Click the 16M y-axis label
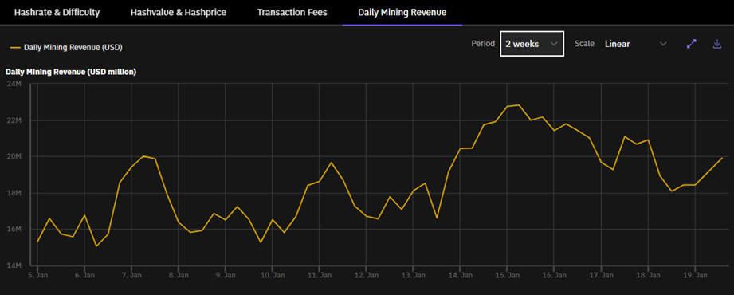The image size is (734, 295). point(14,229)
